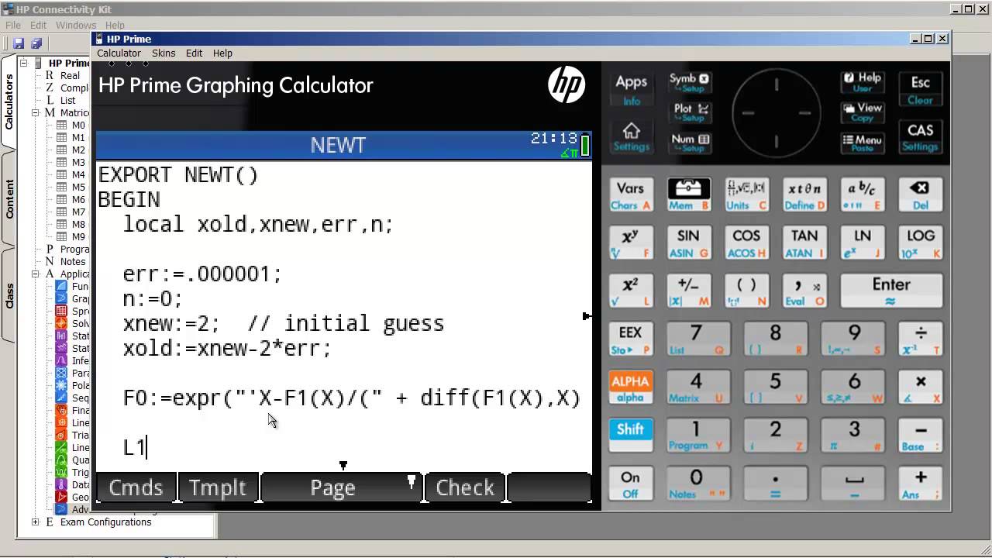Tap the Check soft key
The height and width of the screenshot is (558, 992).
(465, 487)
